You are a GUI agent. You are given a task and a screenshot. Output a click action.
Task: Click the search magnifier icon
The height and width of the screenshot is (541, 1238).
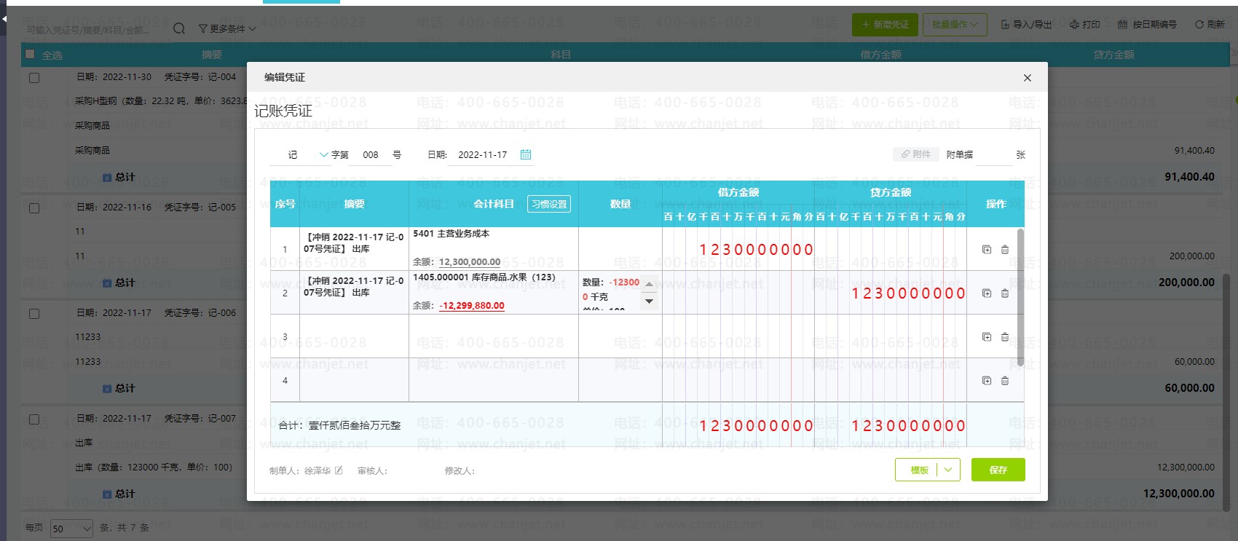pos(179,28)
